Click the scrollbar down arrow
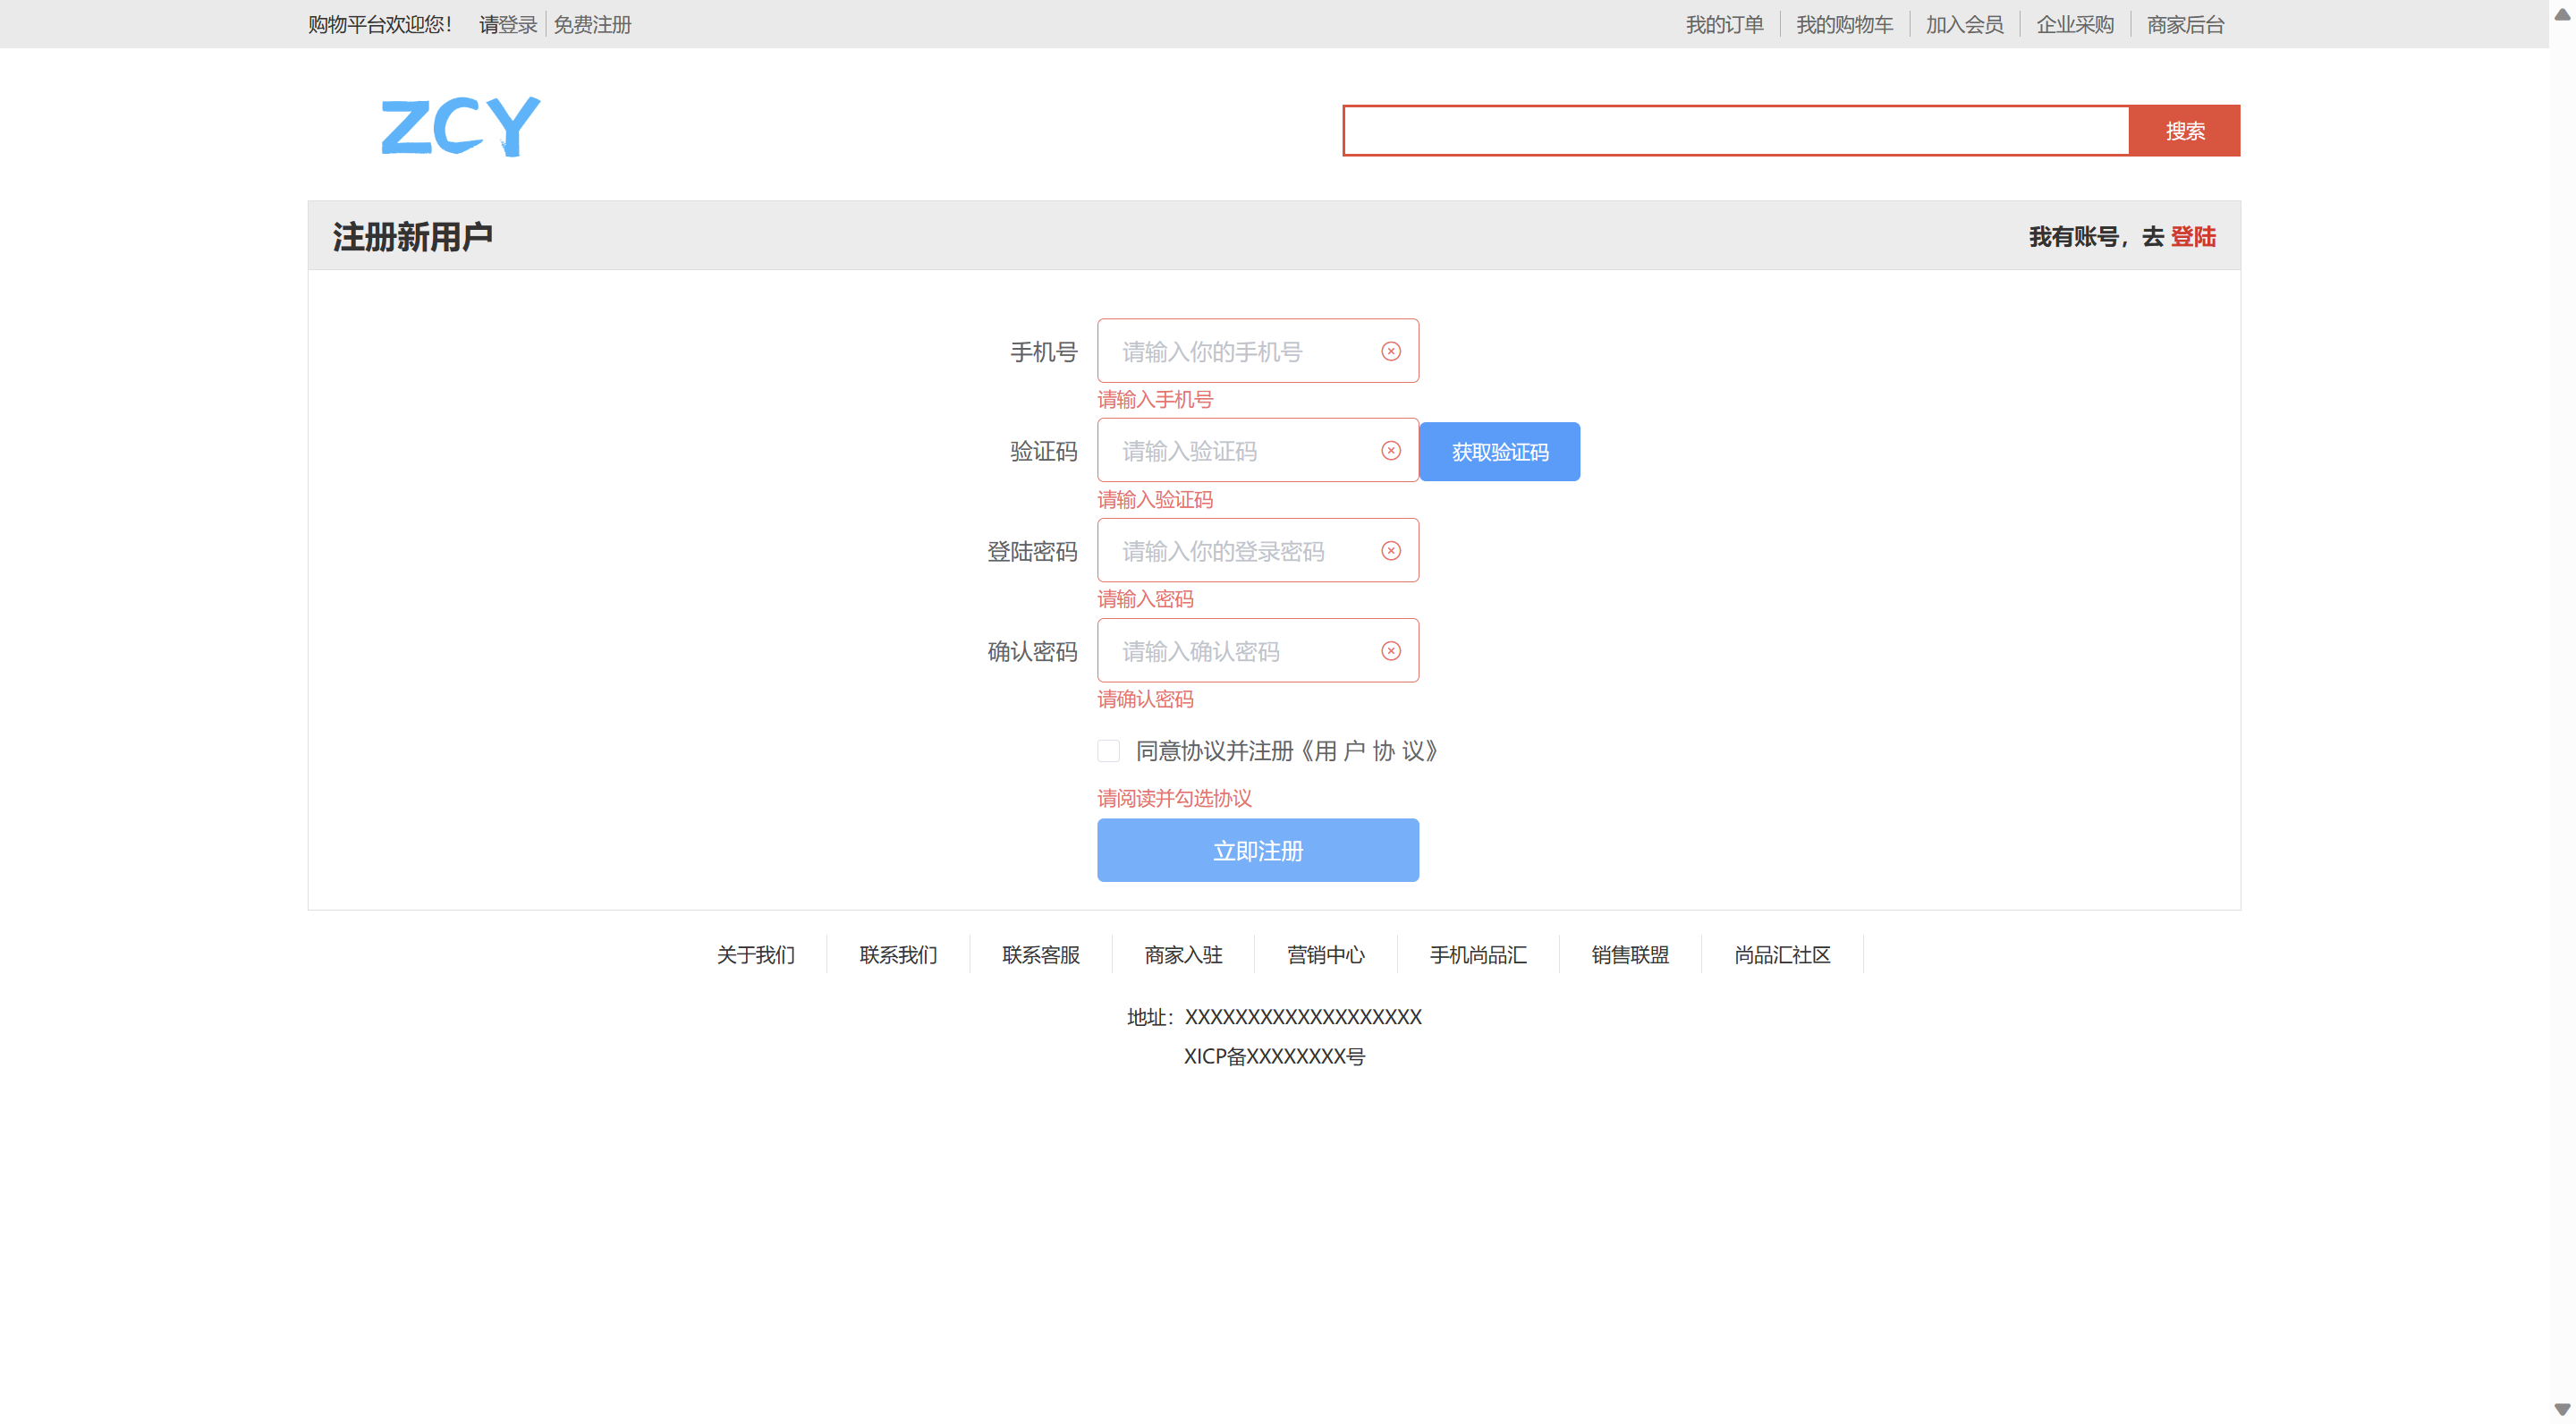 pyautogui.click(x=2562, y=1410)
